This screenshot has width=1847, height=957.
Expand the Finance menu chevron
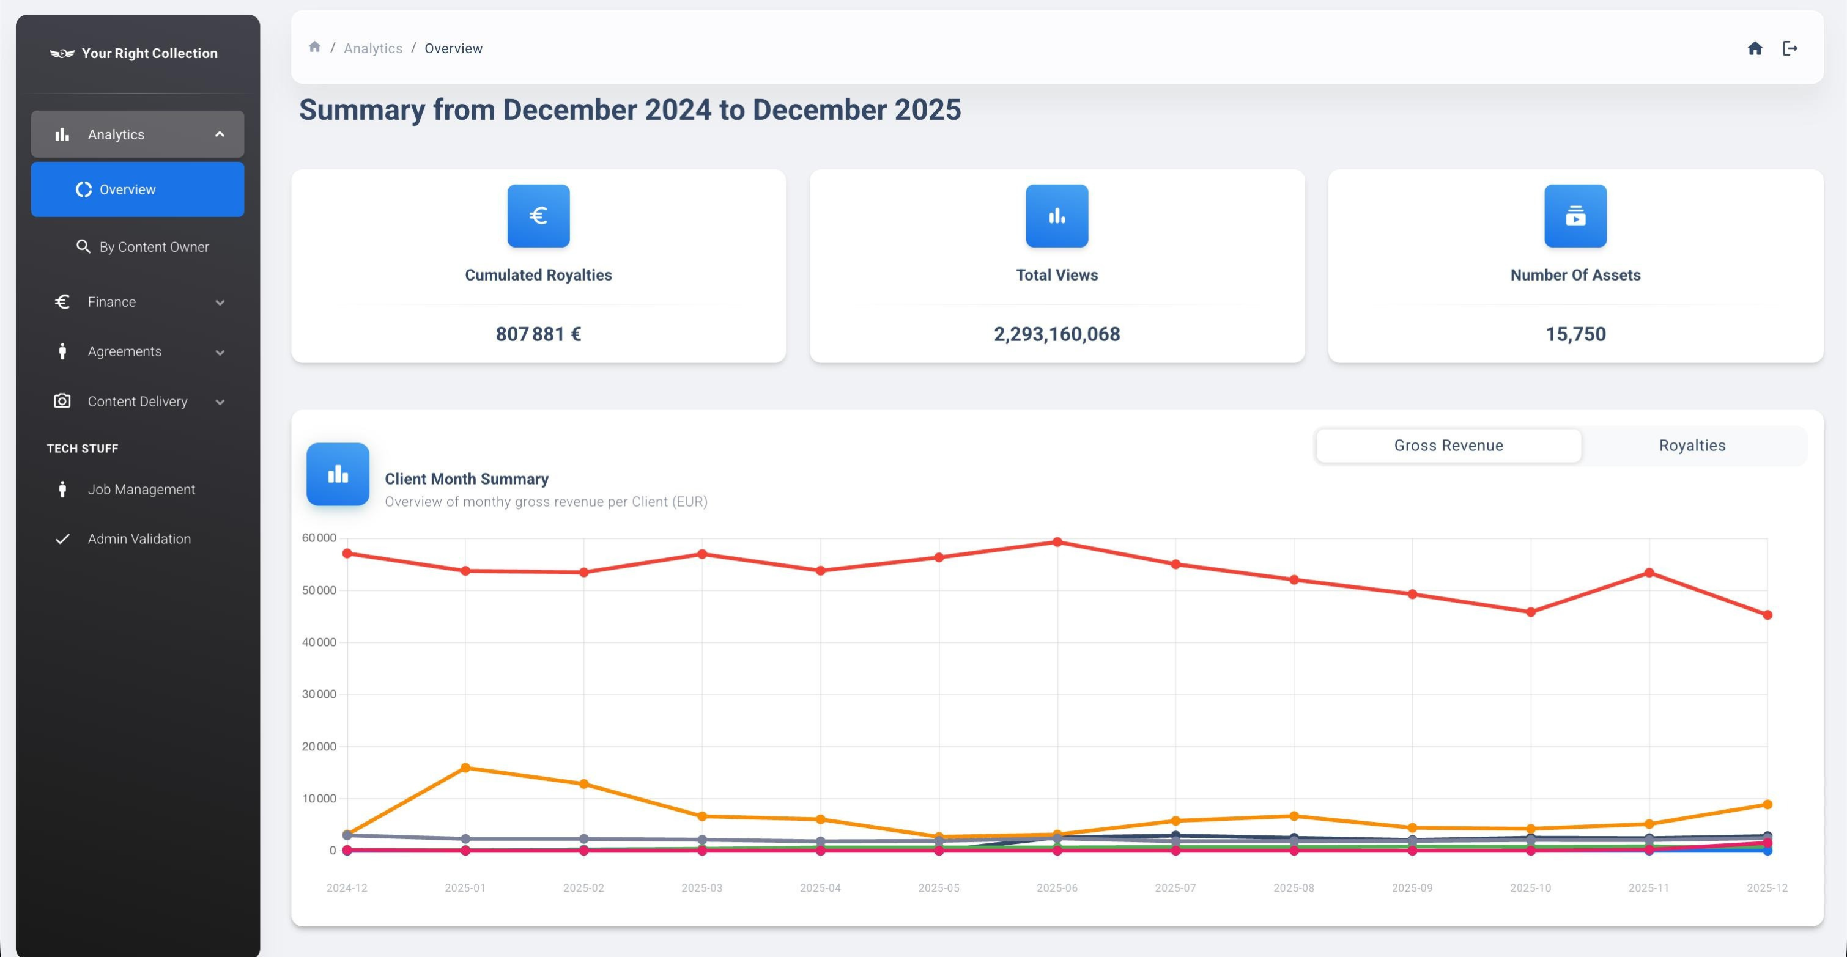click(x=220, y=302)
